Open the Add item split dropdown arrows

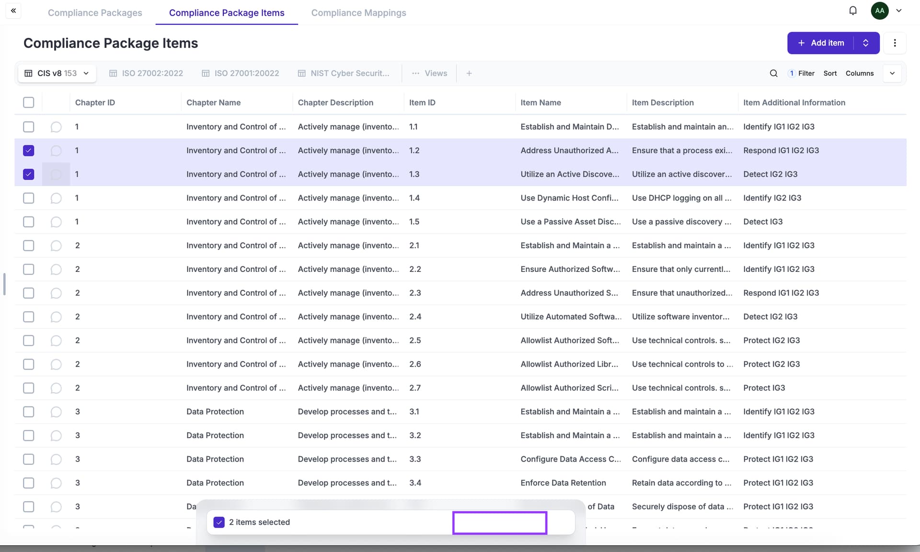pos(866,43)
